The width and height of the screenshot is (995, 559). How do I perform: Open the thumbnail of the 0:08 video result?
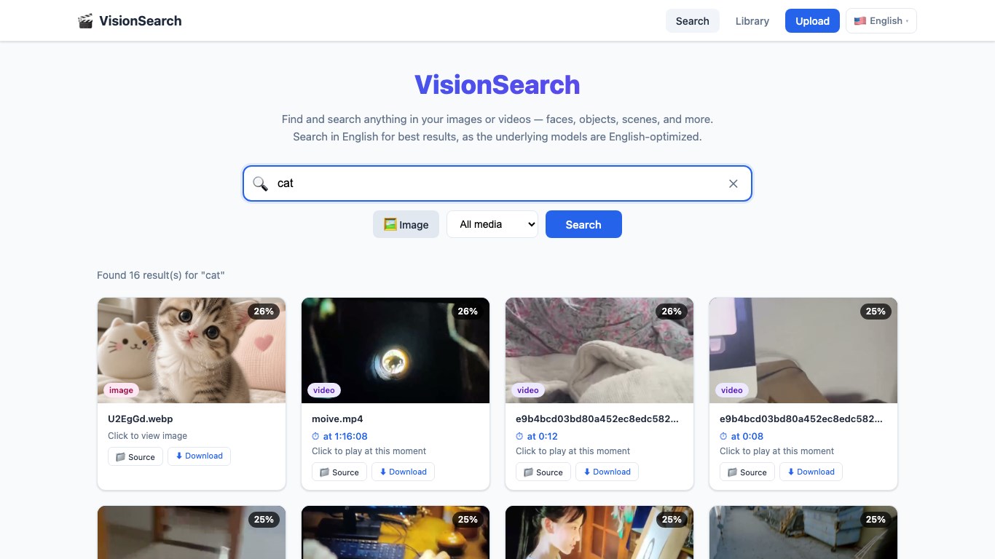(803, 350)
